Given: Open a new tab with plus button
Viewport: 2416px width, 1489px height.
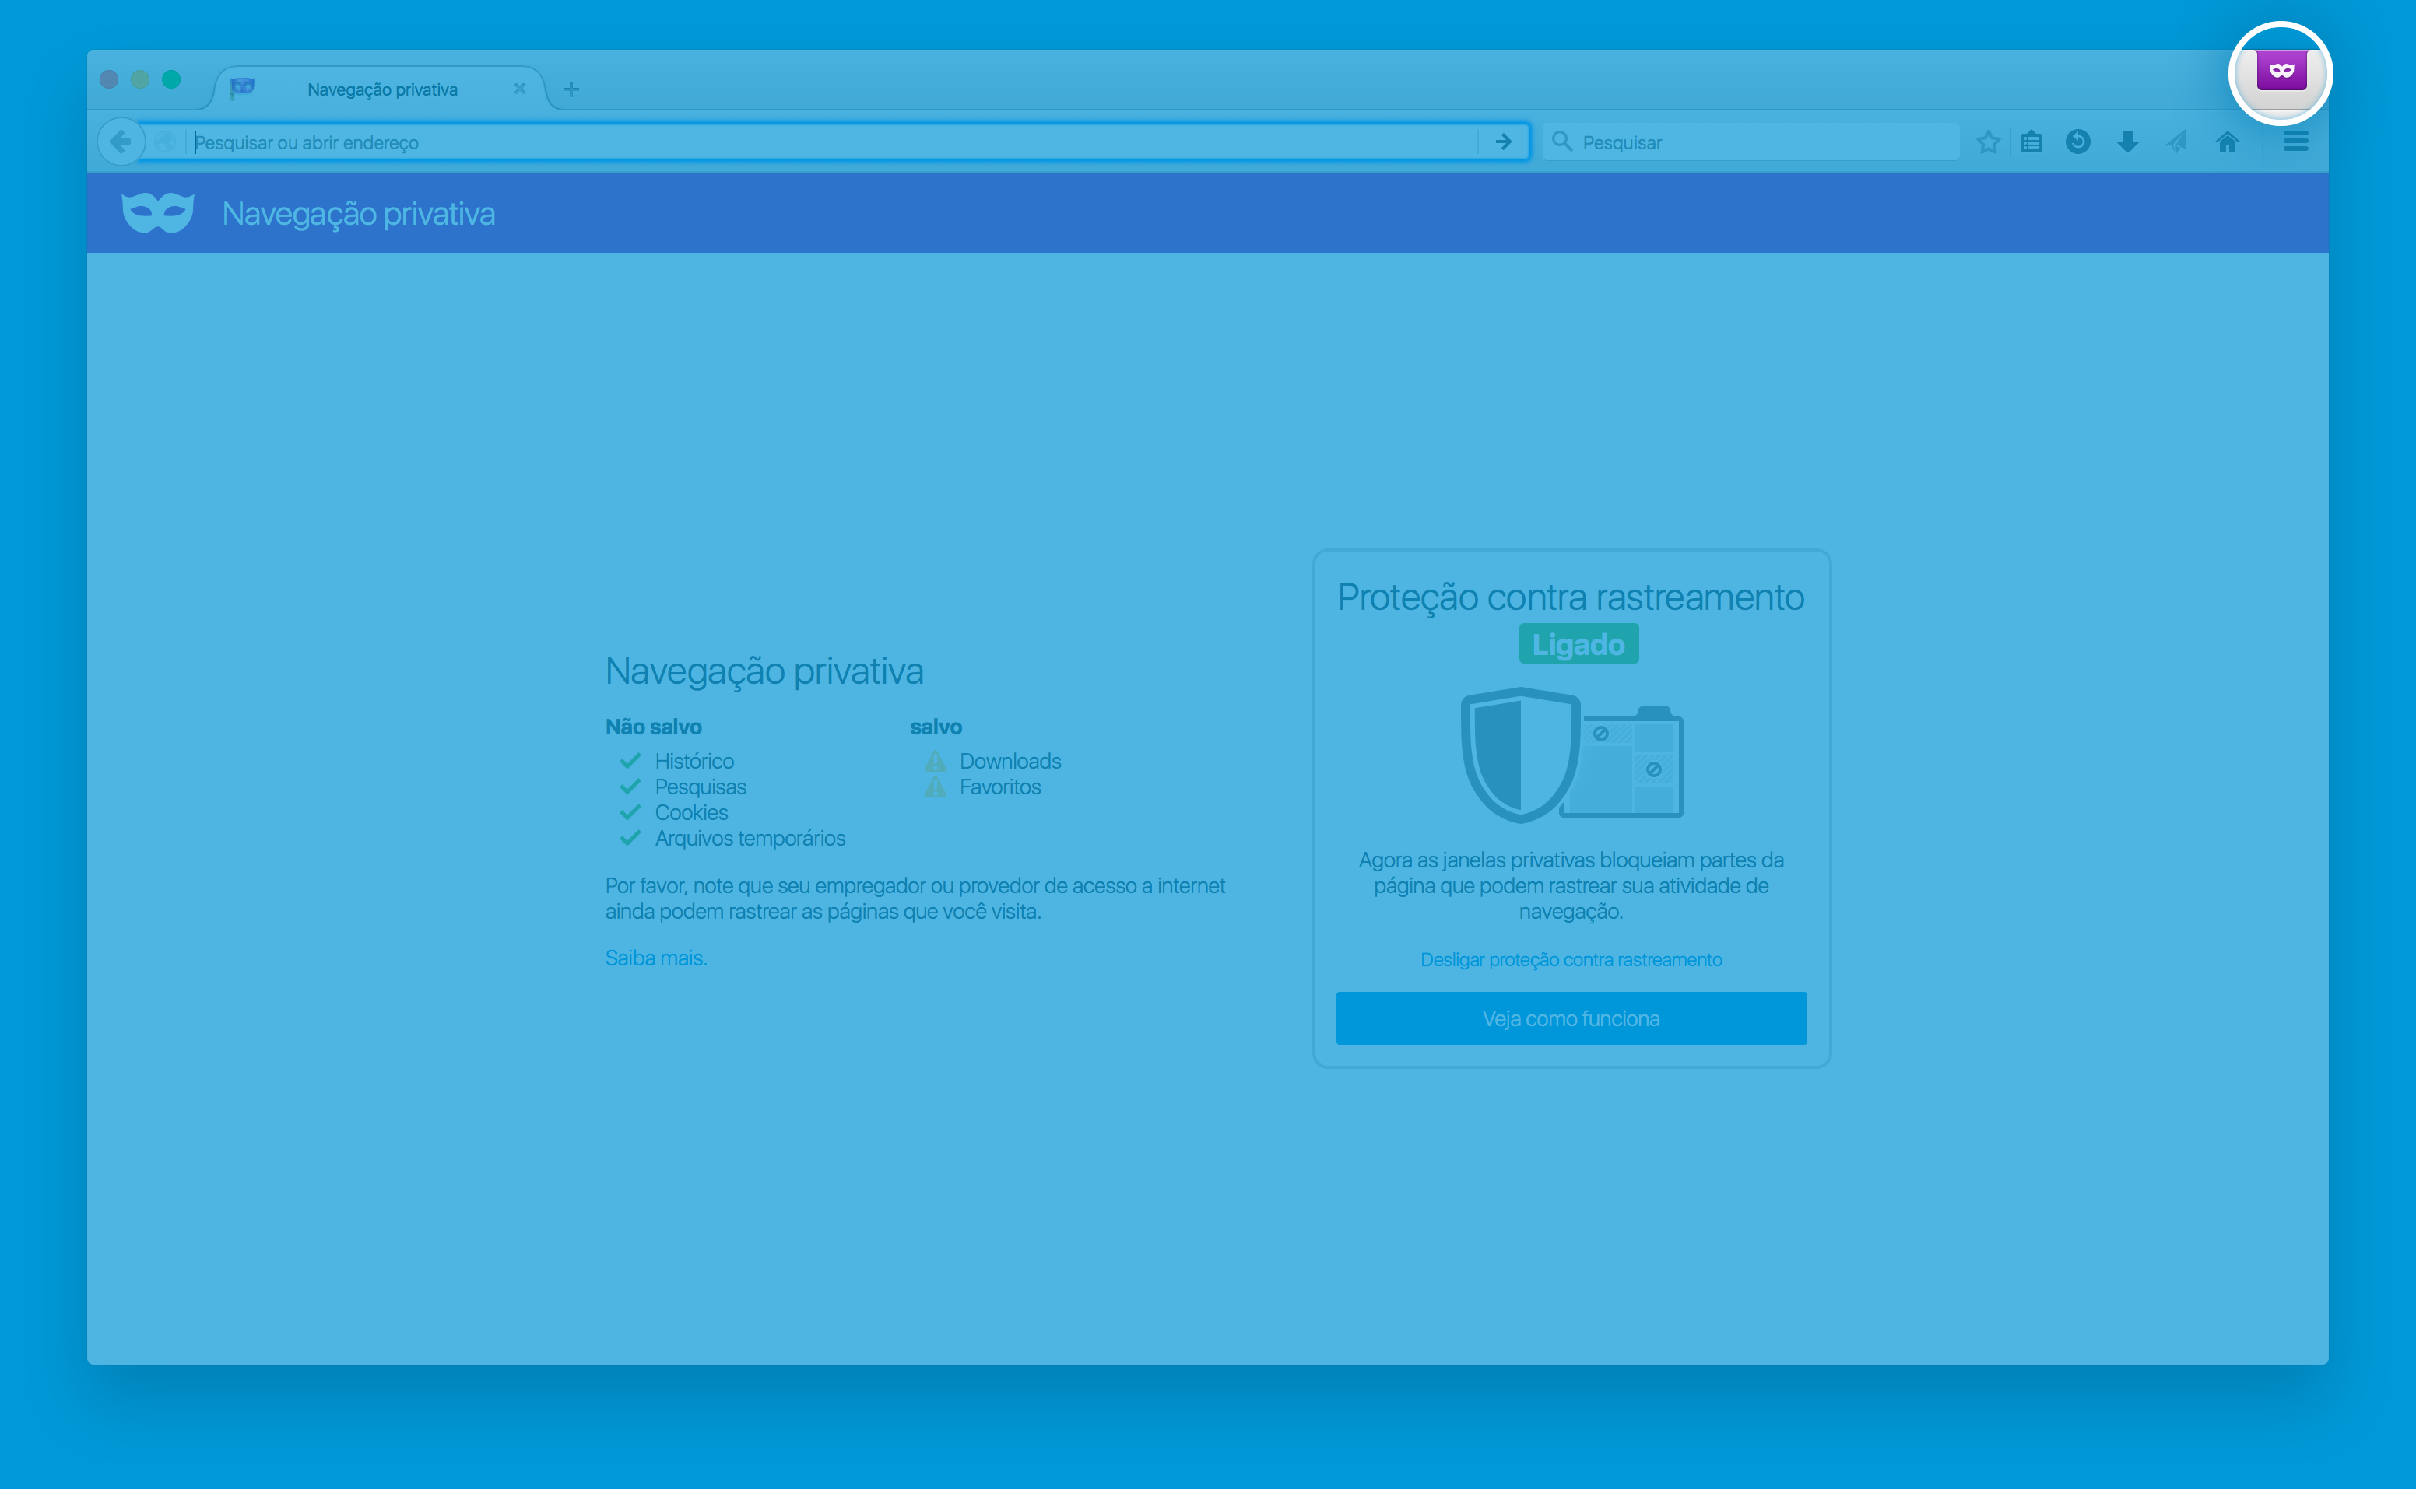Looking at the screenshot, I should click(571, 89).
